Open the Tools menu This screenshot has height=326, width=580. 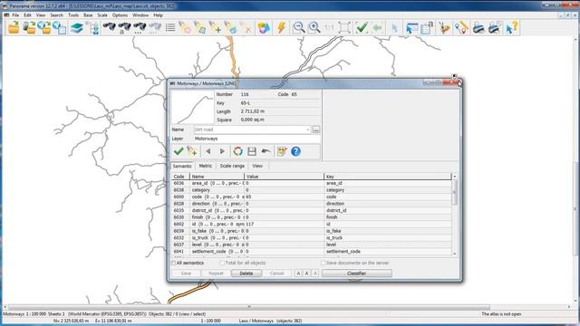tap(73, 15)
